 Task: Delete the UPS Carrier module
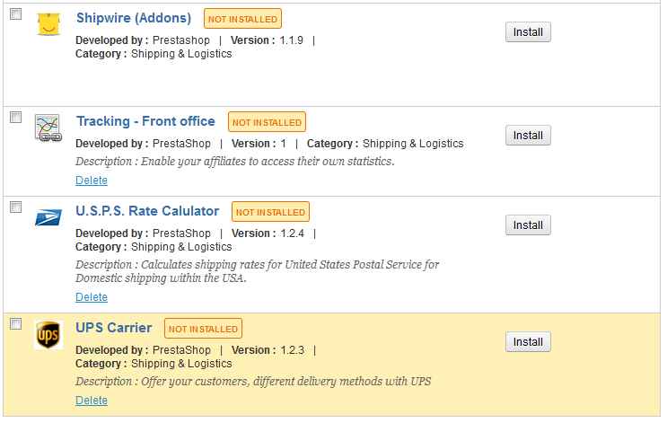pos(92,401)
